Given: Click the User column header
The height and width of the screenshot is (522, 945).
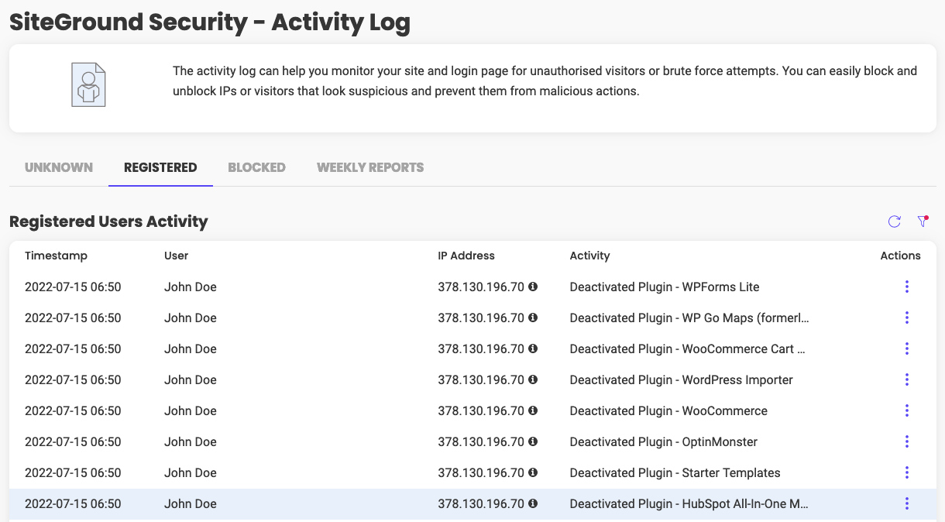Looking at the screenshot, I should (177, 256).
